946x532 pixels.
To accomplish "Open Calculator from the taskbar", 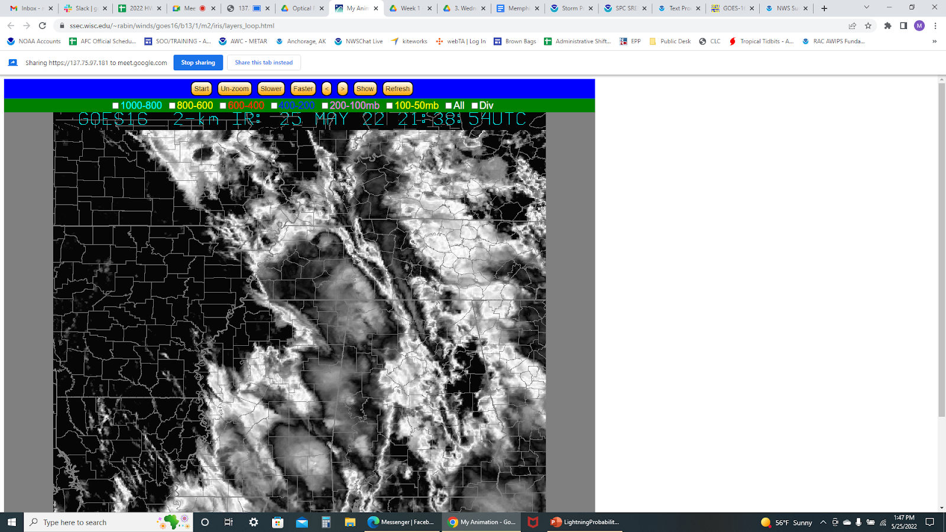I will click(x=326, y=522).
